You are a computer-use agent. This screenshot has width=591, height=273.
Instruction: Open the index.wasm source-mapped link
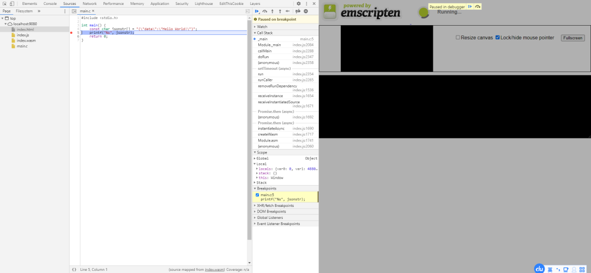tap(215, 270)
